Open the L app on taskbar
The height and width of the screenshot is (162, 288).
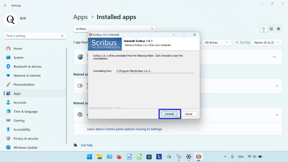(x=159, y=157)
